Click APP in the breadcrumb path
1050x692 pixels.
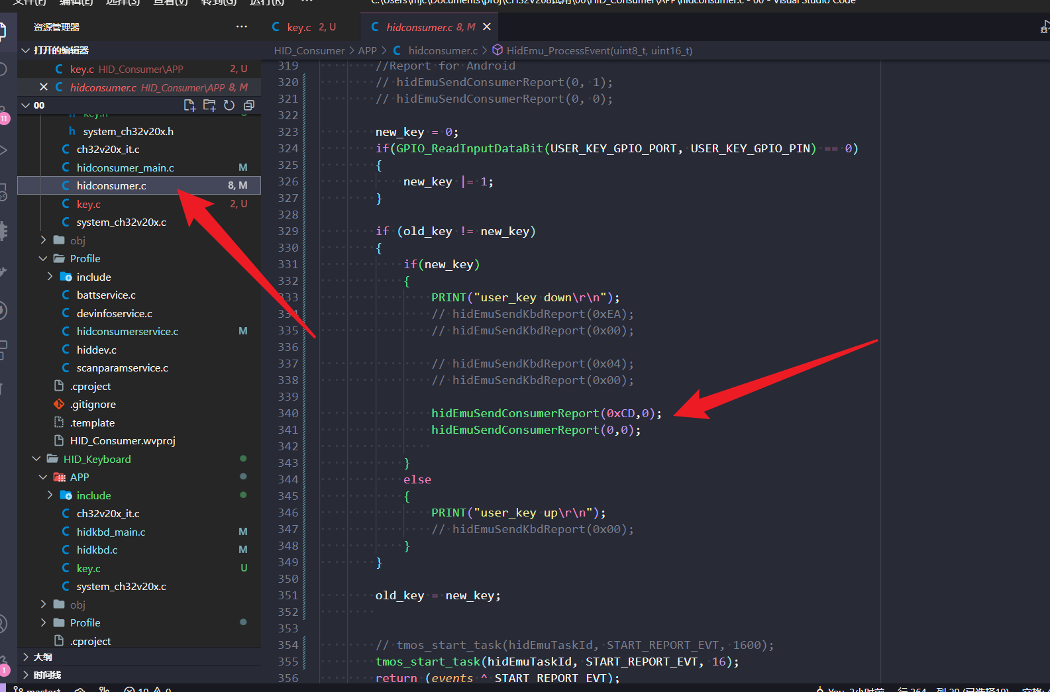pos(367,50)
